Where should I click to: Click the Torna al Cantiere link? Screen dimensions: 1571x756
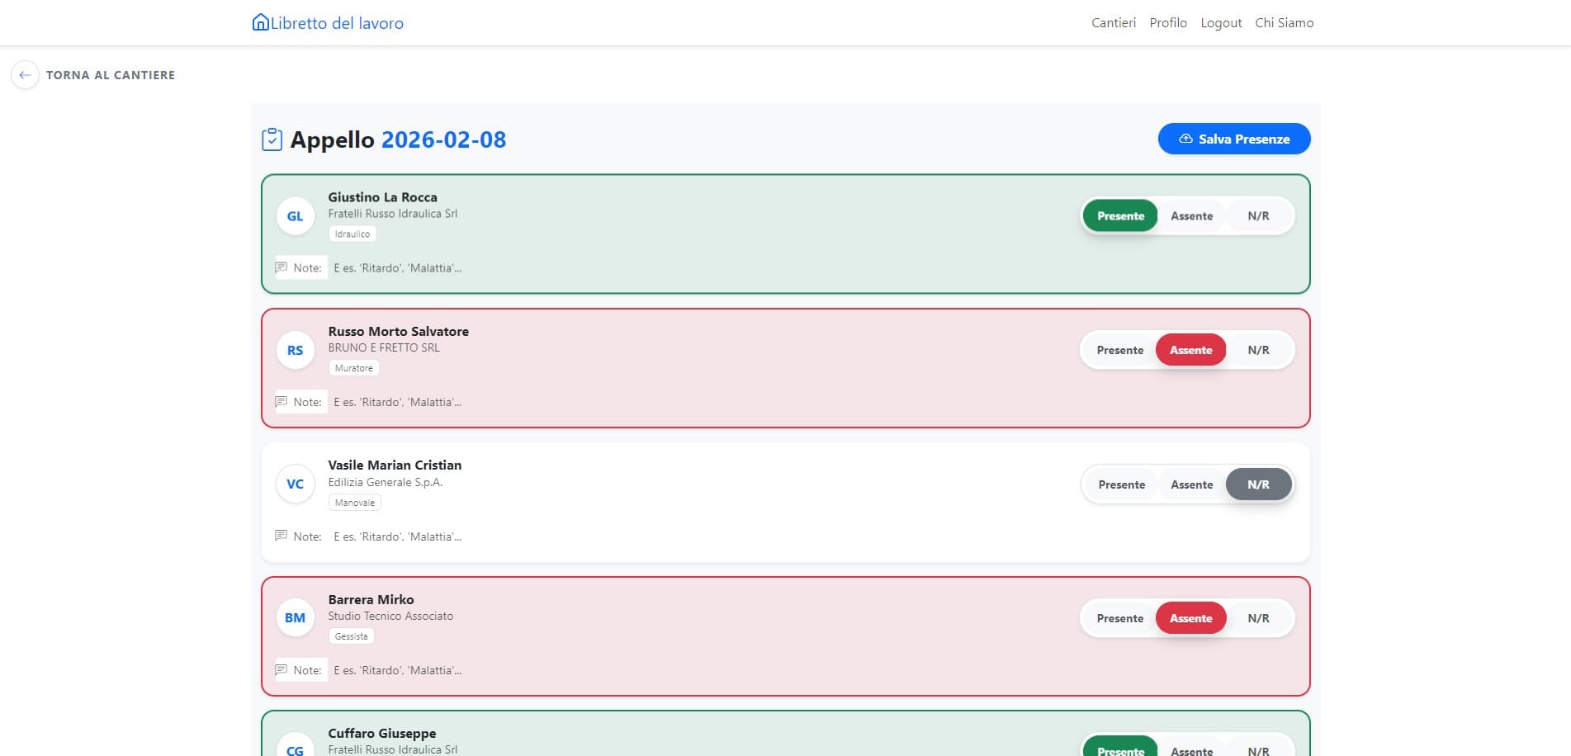(111, 74)
